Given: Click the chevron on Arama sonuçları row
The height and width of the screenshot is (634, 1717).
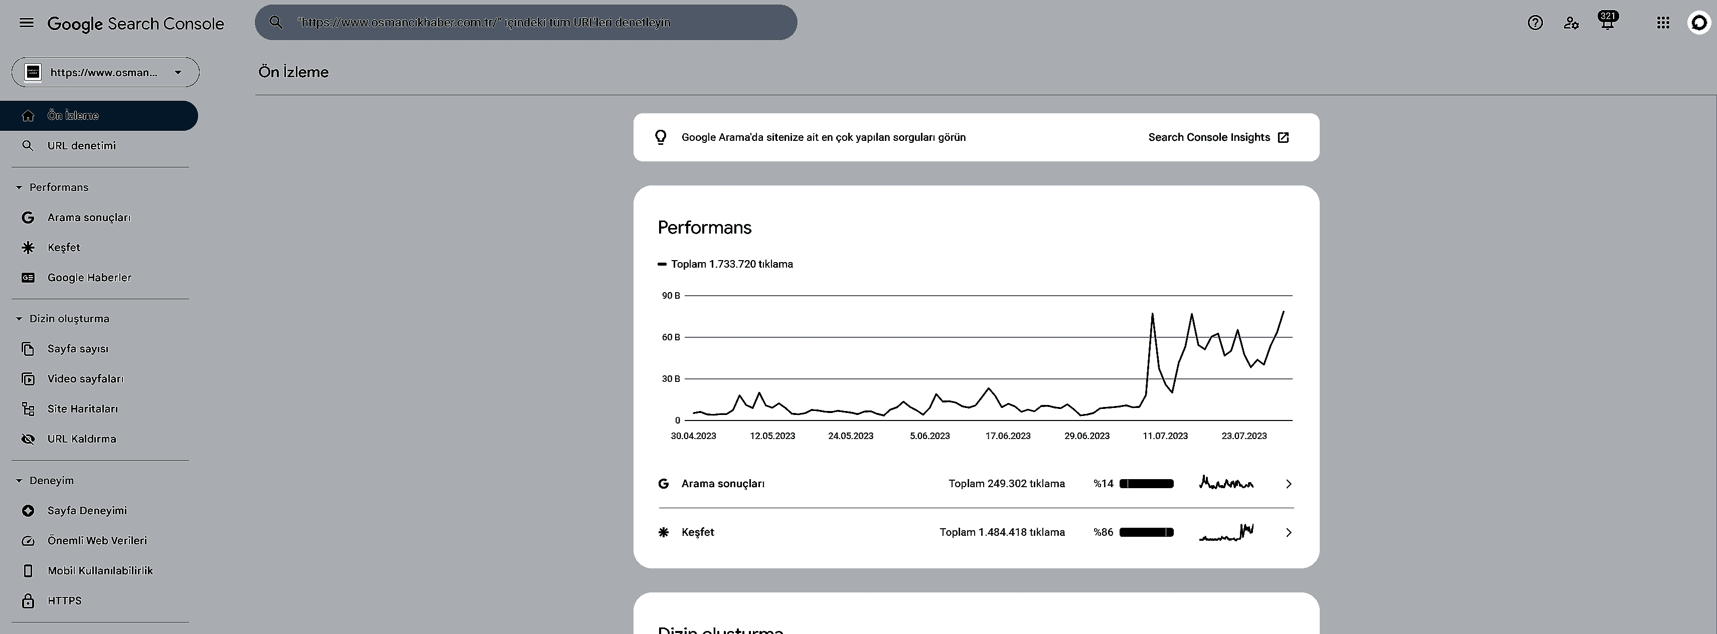Looking at the screenshot, I should (1289, 484).
